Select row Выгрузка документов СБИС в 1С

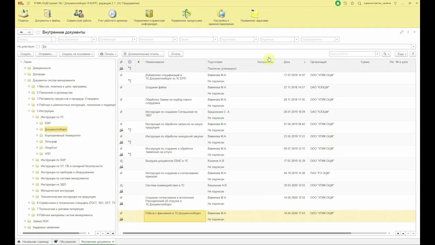click(x=267, y=164)
